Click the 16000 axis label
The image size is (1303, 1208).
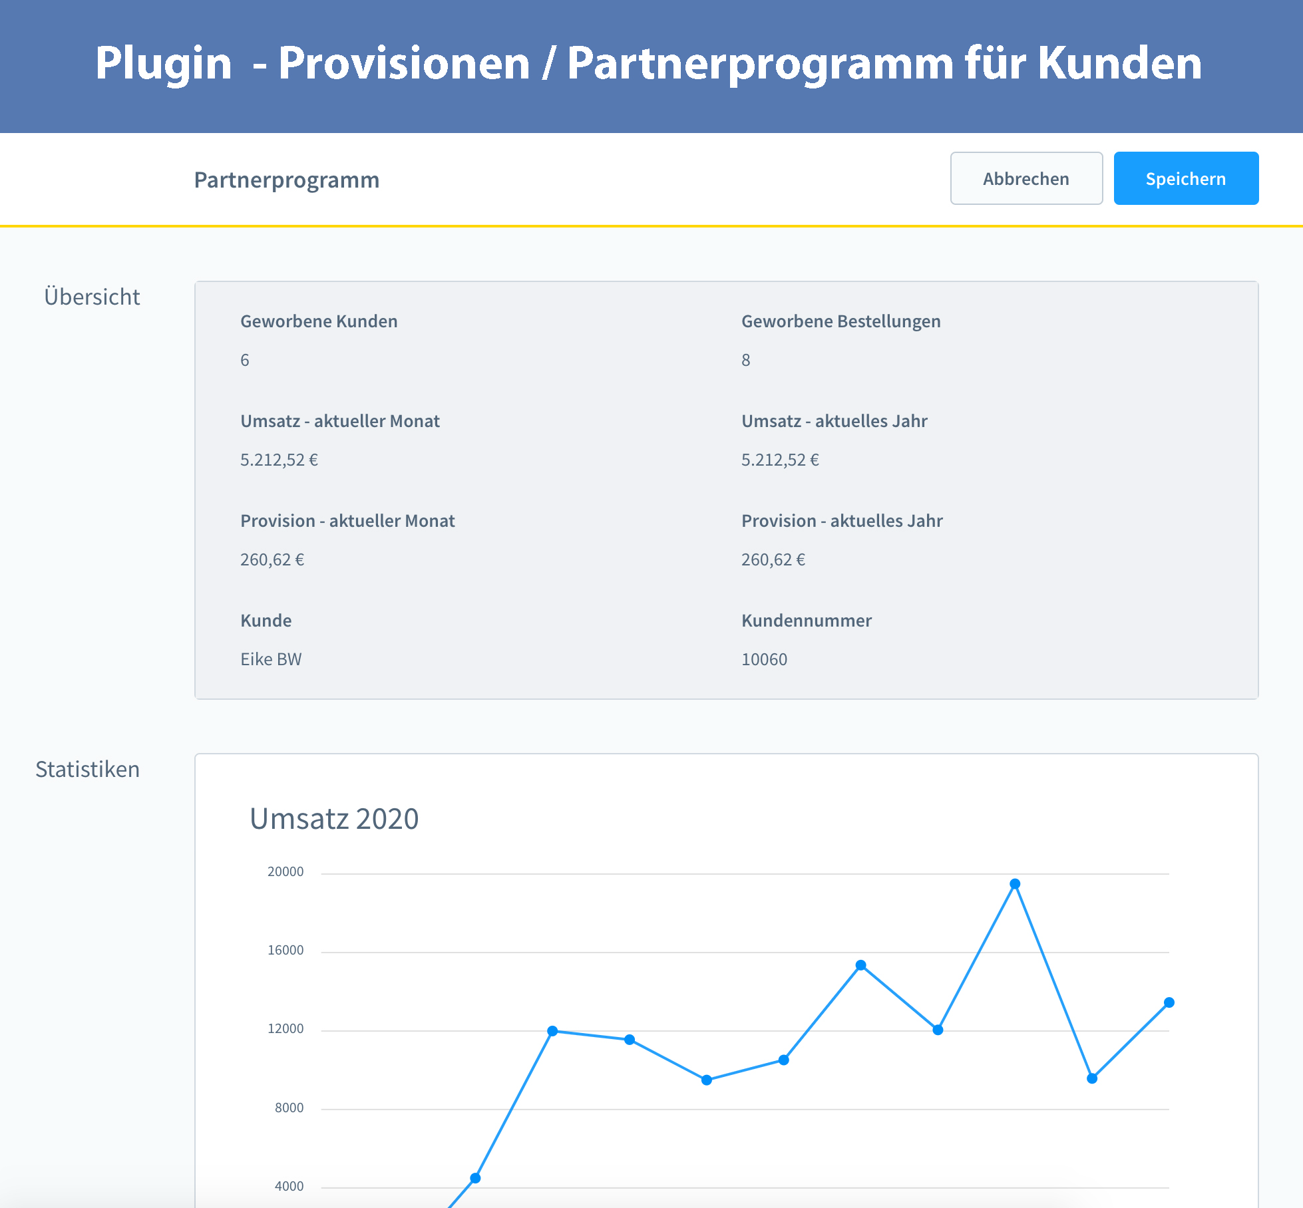pyautogui.click(x=285, y=950)
